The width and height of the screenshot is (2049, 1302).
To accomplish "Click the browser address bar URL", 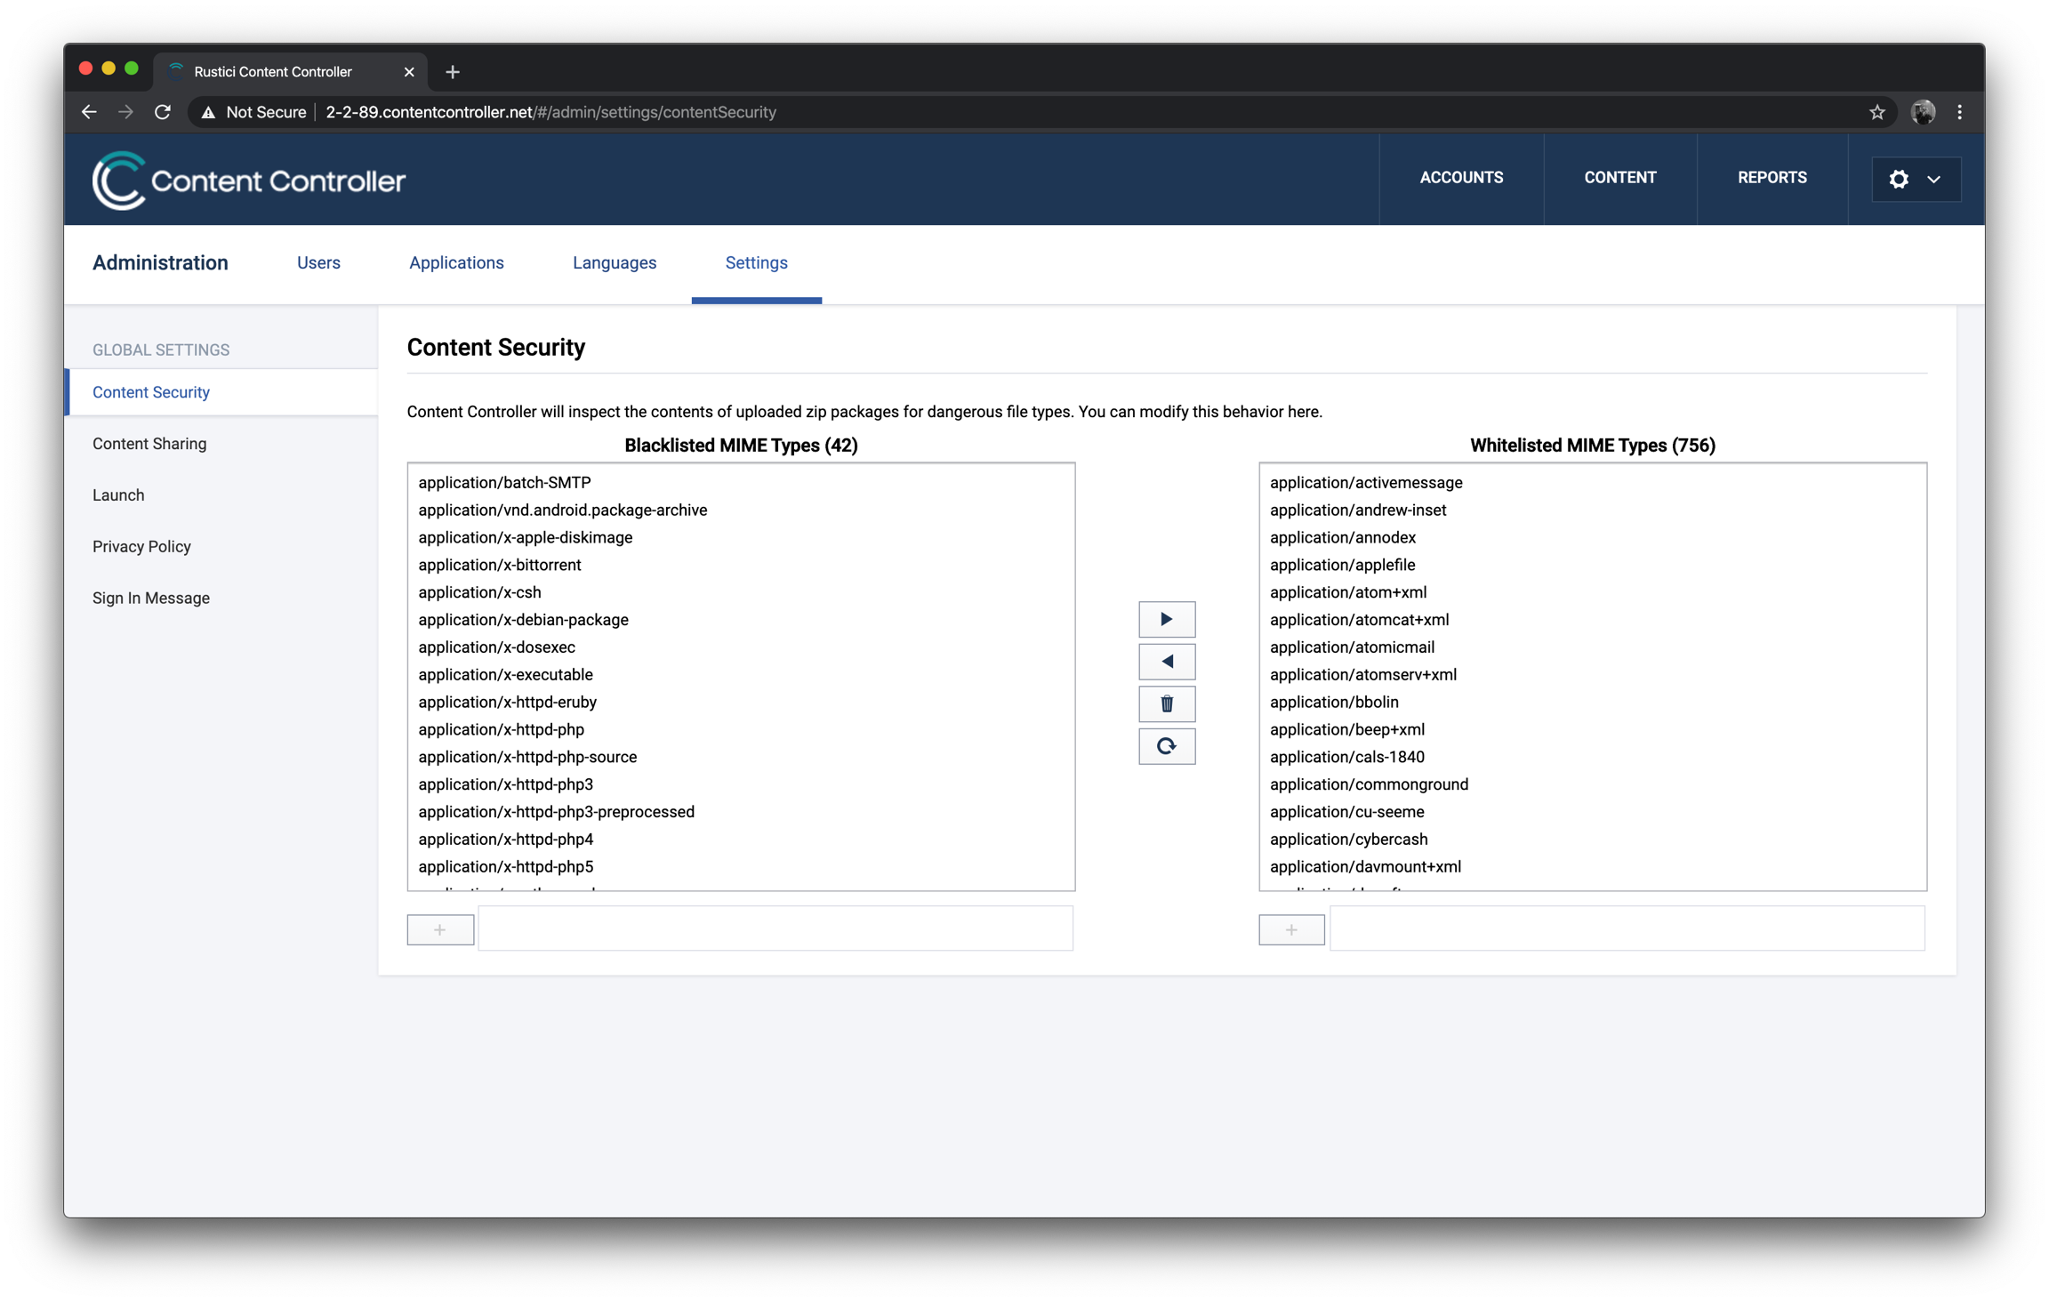I will [550, 112].
